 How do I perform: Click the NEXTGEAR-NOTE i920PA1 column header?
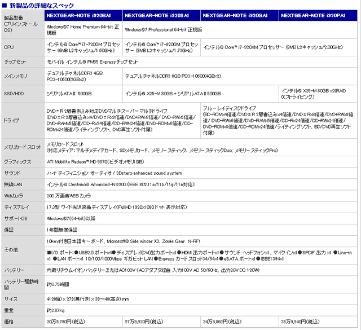point(318,16)
